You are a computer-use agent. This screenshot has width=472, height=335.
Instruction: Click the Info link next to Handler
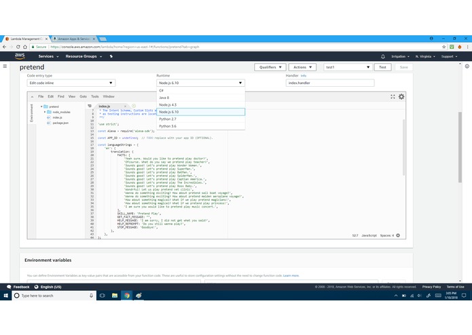point(303,76)
